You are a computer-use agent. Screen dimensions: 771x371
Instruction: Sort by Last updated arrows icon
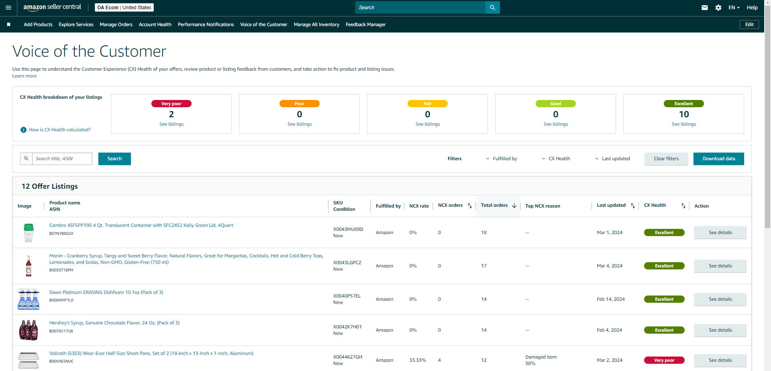click(633, 206)
